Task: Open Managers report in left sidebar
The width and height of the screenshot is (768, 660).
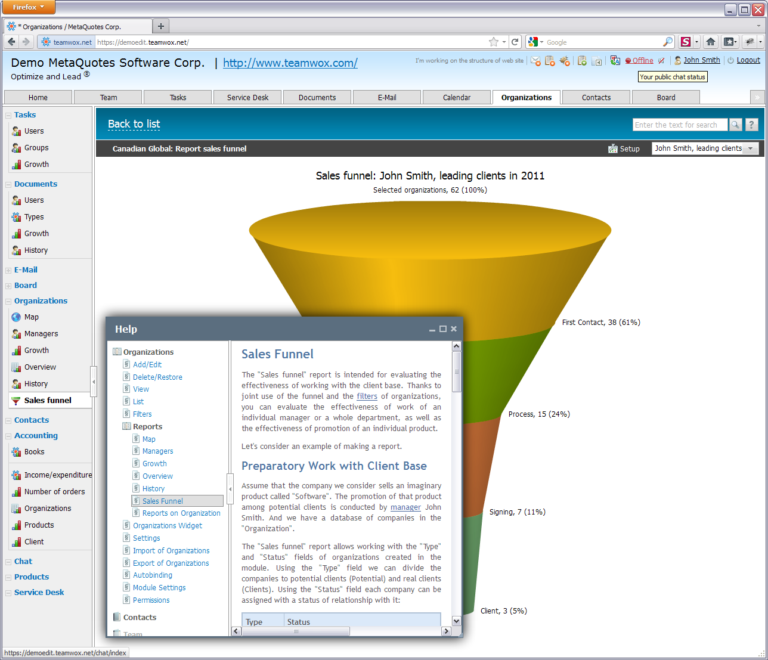Action: 41,334
